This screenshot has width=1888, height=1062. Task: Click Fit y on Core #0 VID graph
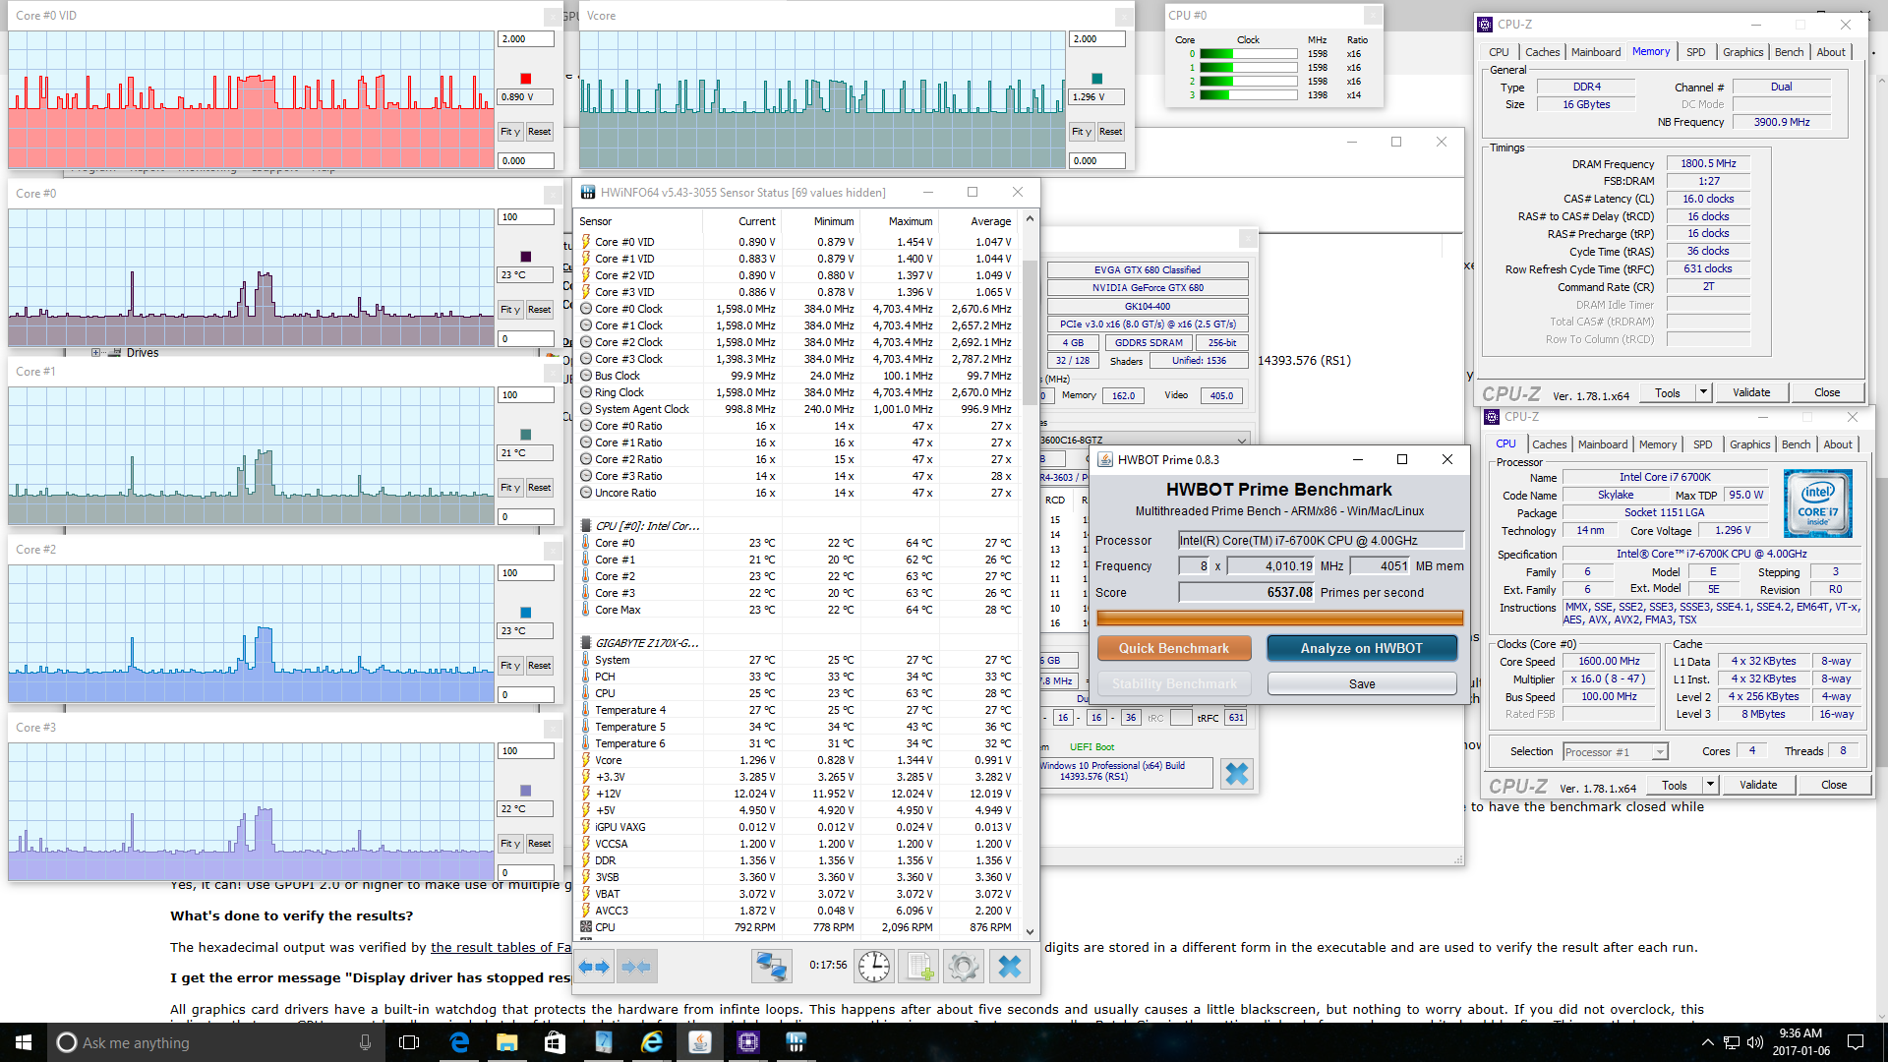(509, 132)
